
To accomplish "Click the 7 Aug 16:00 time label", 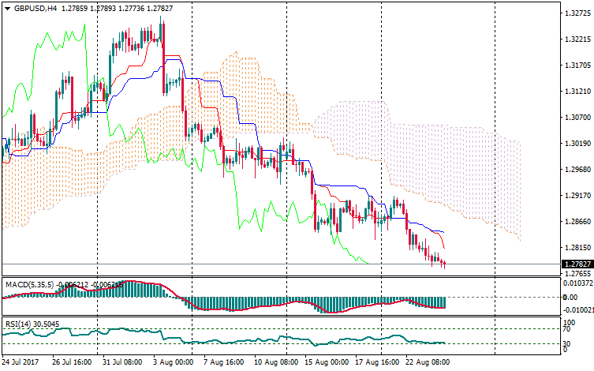I will 222,362.
